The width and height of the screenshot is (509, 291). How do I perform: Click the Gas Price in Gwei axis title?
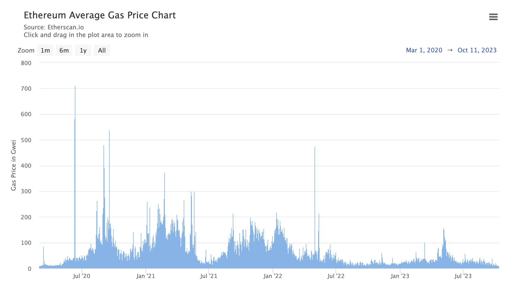point(14,165)
